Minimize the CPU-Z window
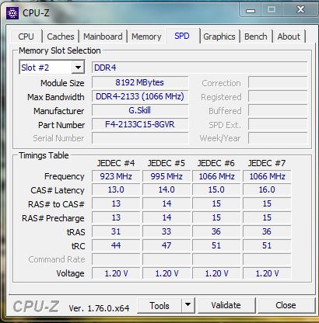 coord(251,11)
